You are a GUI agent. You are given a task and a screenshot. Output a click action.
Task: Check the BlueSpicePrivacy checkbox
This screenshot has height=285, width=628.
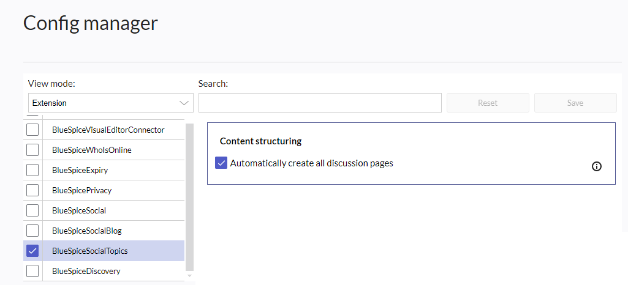[32, 190]
